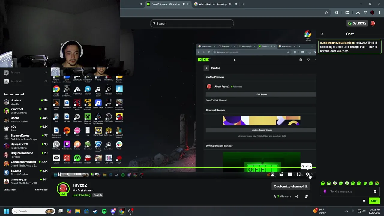384x216 pixels.
Task: Send message with green Chat button
Action: point(374,201)
